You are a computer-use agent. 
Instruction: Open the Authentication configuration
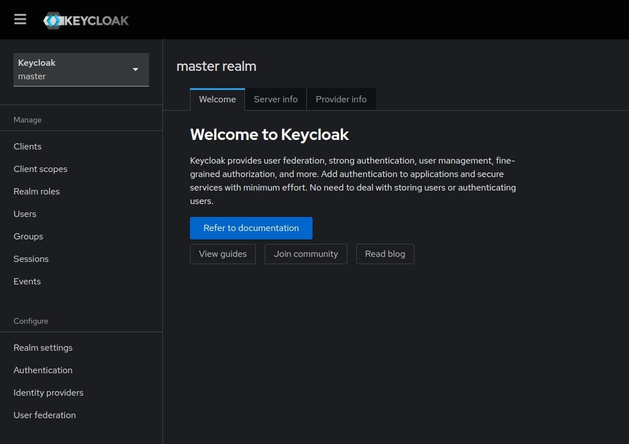click(43, 370)
